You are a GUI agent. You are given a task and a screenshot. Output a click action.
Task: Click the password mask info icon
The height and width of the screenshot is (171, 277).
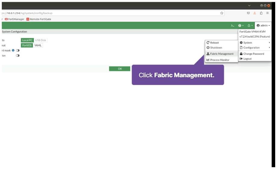[x=13, y=50]
